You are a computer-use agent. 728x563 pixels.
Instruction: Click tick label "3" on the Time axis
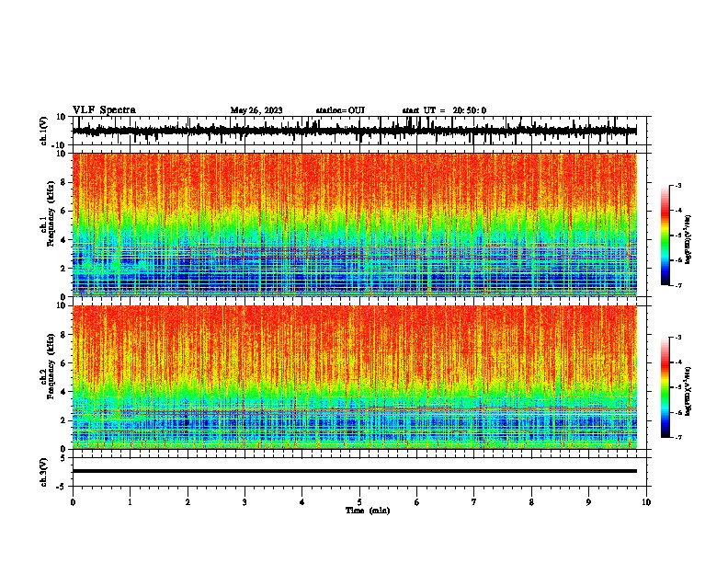pos(245,502)
